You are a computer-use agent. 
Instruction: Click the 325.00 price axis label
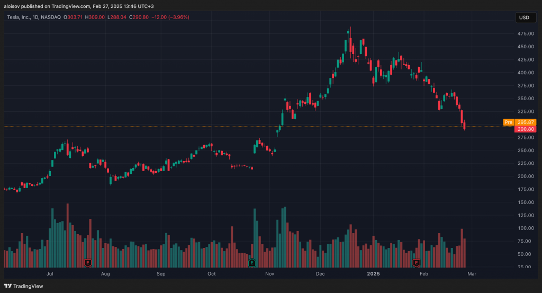pyautogui.click(x=526, y=111)
